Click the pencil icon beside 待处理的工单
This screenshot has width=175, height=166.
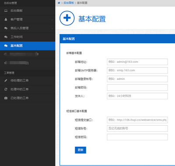(x=6, y=80)
